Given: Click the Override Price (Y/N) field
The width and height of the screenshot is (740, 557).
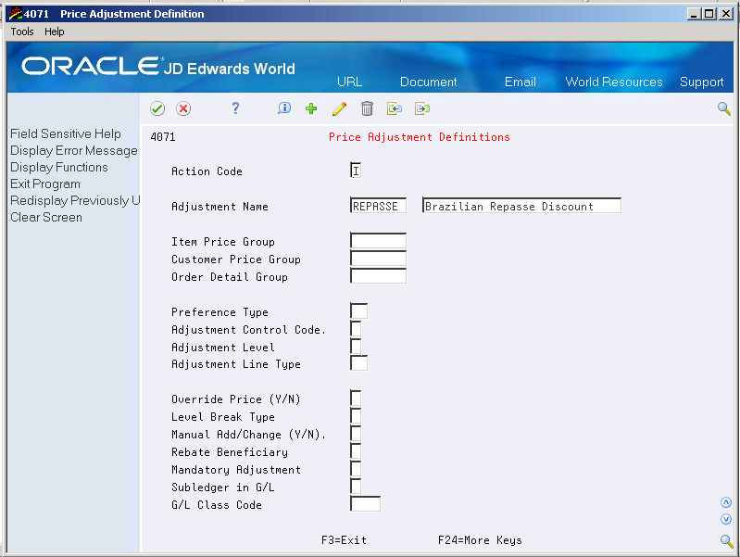Looking at the screenshot, I should pos(356,399).
